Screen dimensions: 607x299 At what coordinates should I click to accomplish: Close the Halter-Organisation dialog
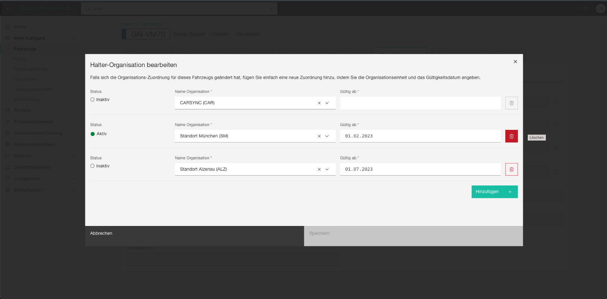click(515, 62)
